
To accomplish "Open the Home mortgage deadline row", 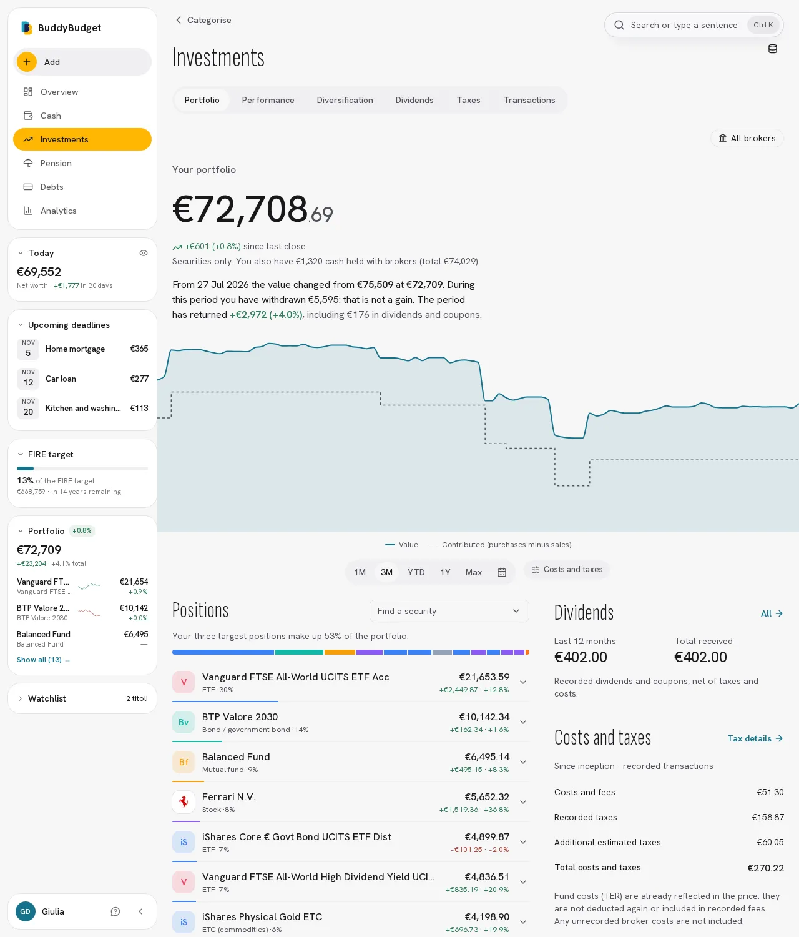I will pos(82,349).
